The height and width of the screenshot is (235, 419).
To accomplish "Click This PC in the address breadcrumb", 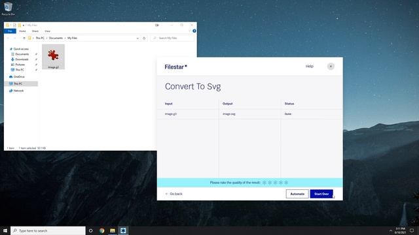I will 40,38.
